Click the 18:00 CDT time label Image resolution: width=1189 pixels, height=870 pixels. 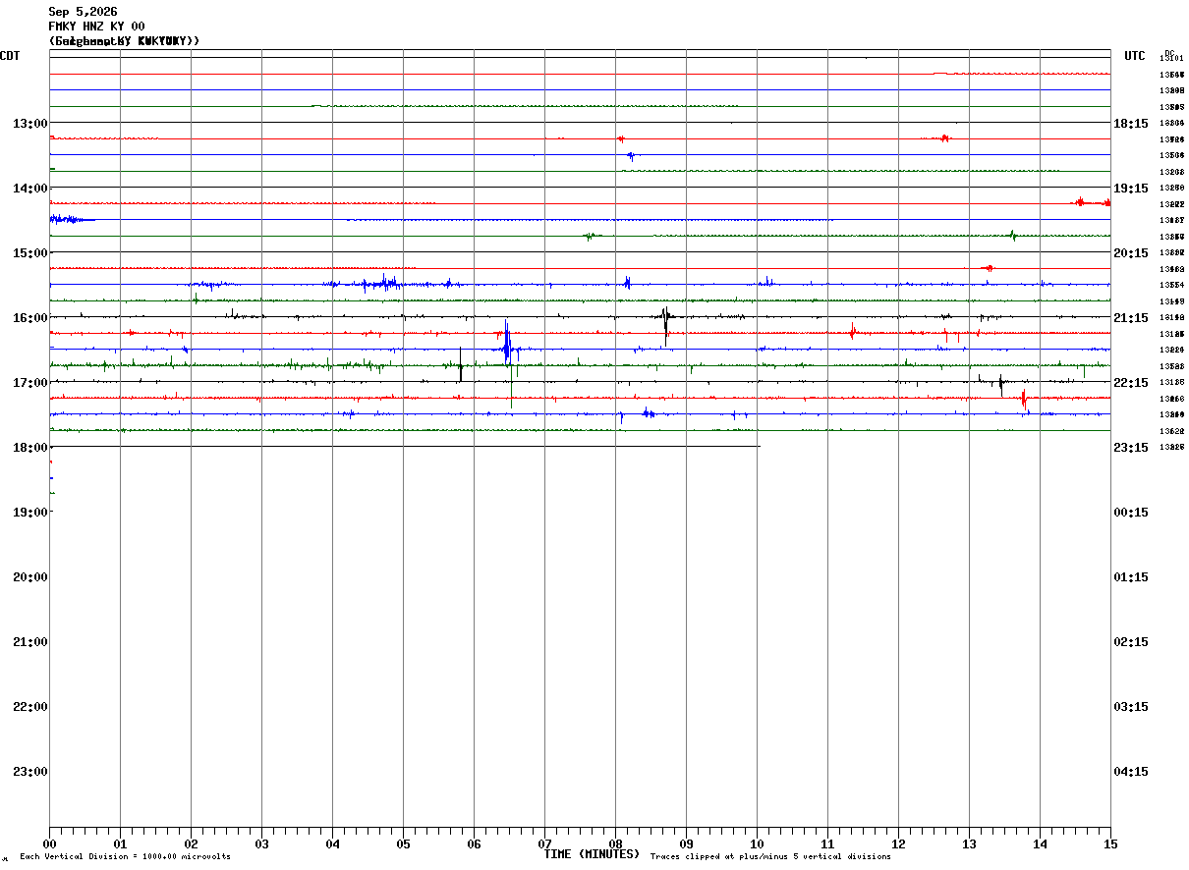[x=30, y=447]
